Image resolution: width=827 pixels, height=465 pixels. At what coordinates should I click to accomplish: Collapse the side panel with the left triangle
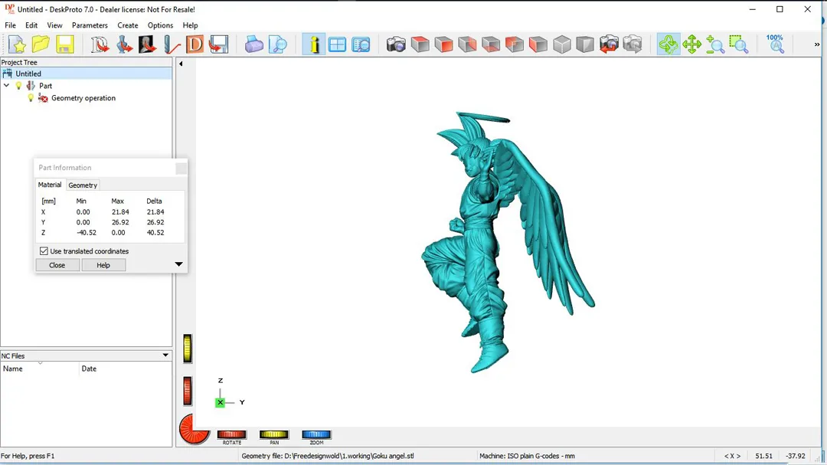pyautogui.click(x=181, y=64)
